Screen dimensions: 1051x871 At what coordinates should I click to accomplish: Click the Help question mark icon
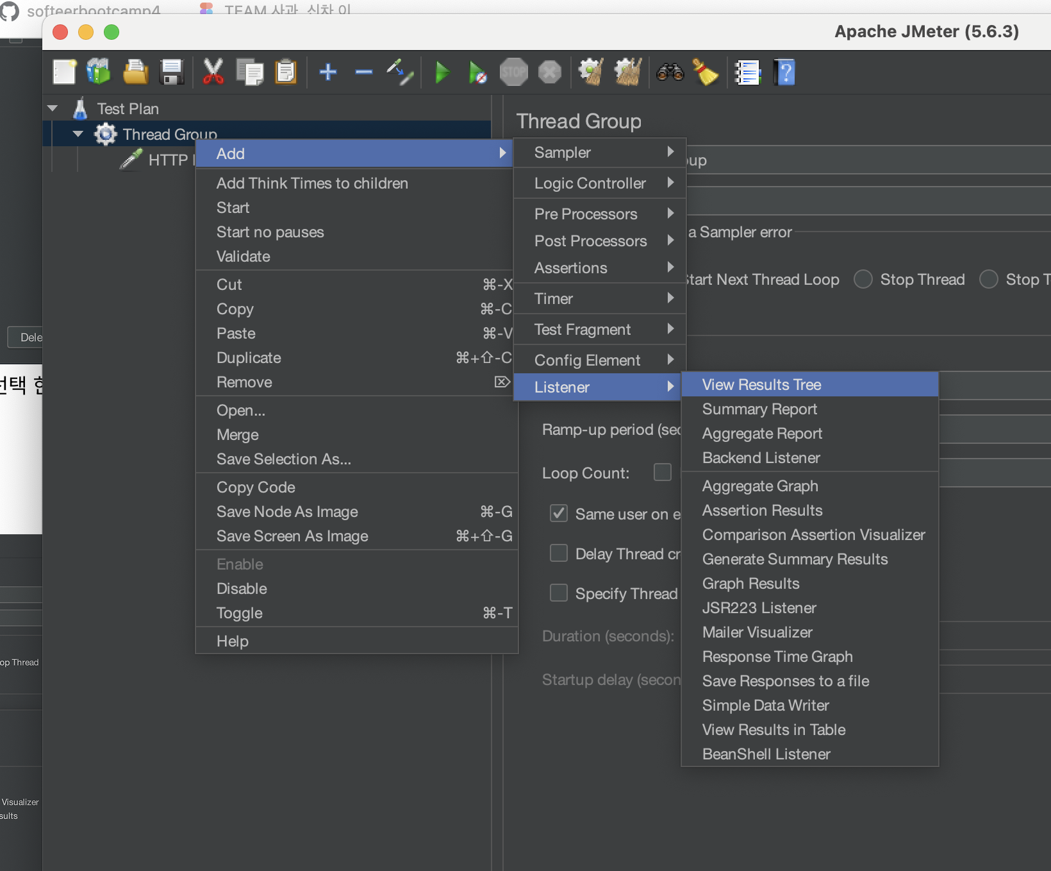[x=784, y=72]
